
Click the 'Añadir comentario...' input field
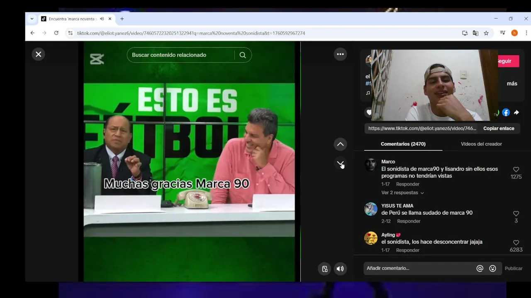click(419, 268)
